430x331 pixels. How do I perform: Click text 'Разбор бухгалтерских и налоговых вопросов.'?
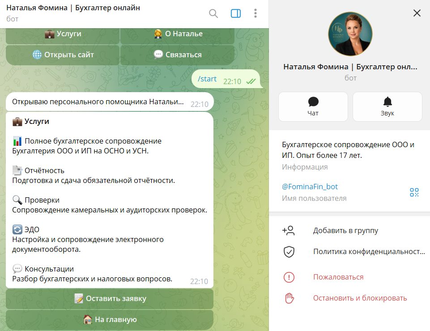pos(93,279)
